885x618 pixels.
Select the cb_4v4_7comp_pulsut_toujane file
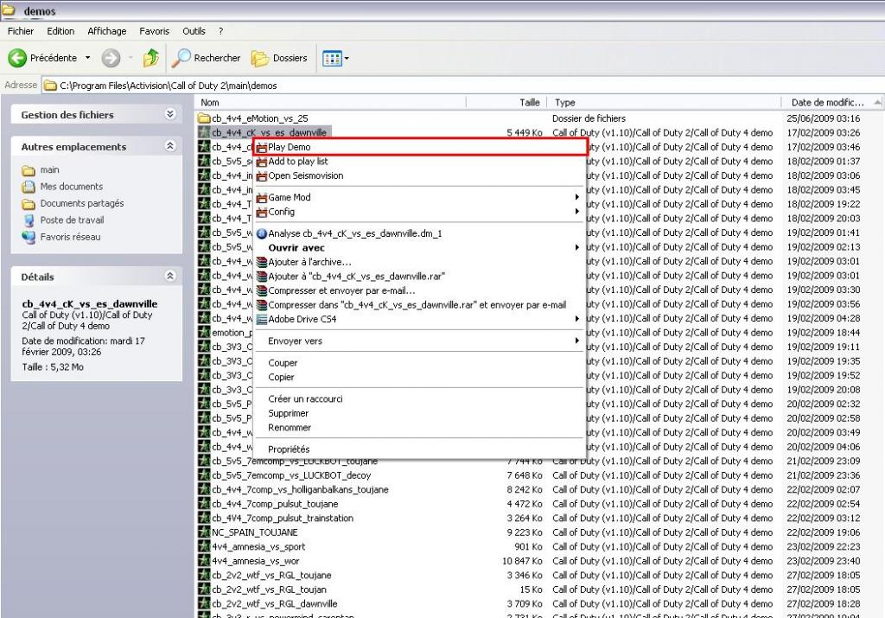coord(275,504)
